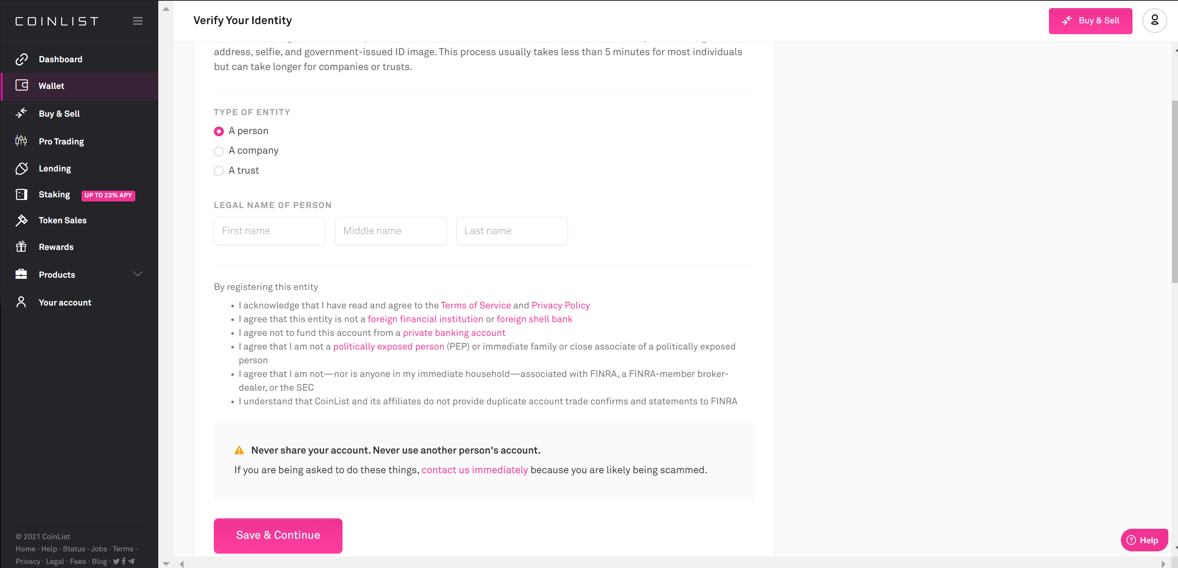Click the scroll-up arrow above the sidebar

tap(166, 9)
